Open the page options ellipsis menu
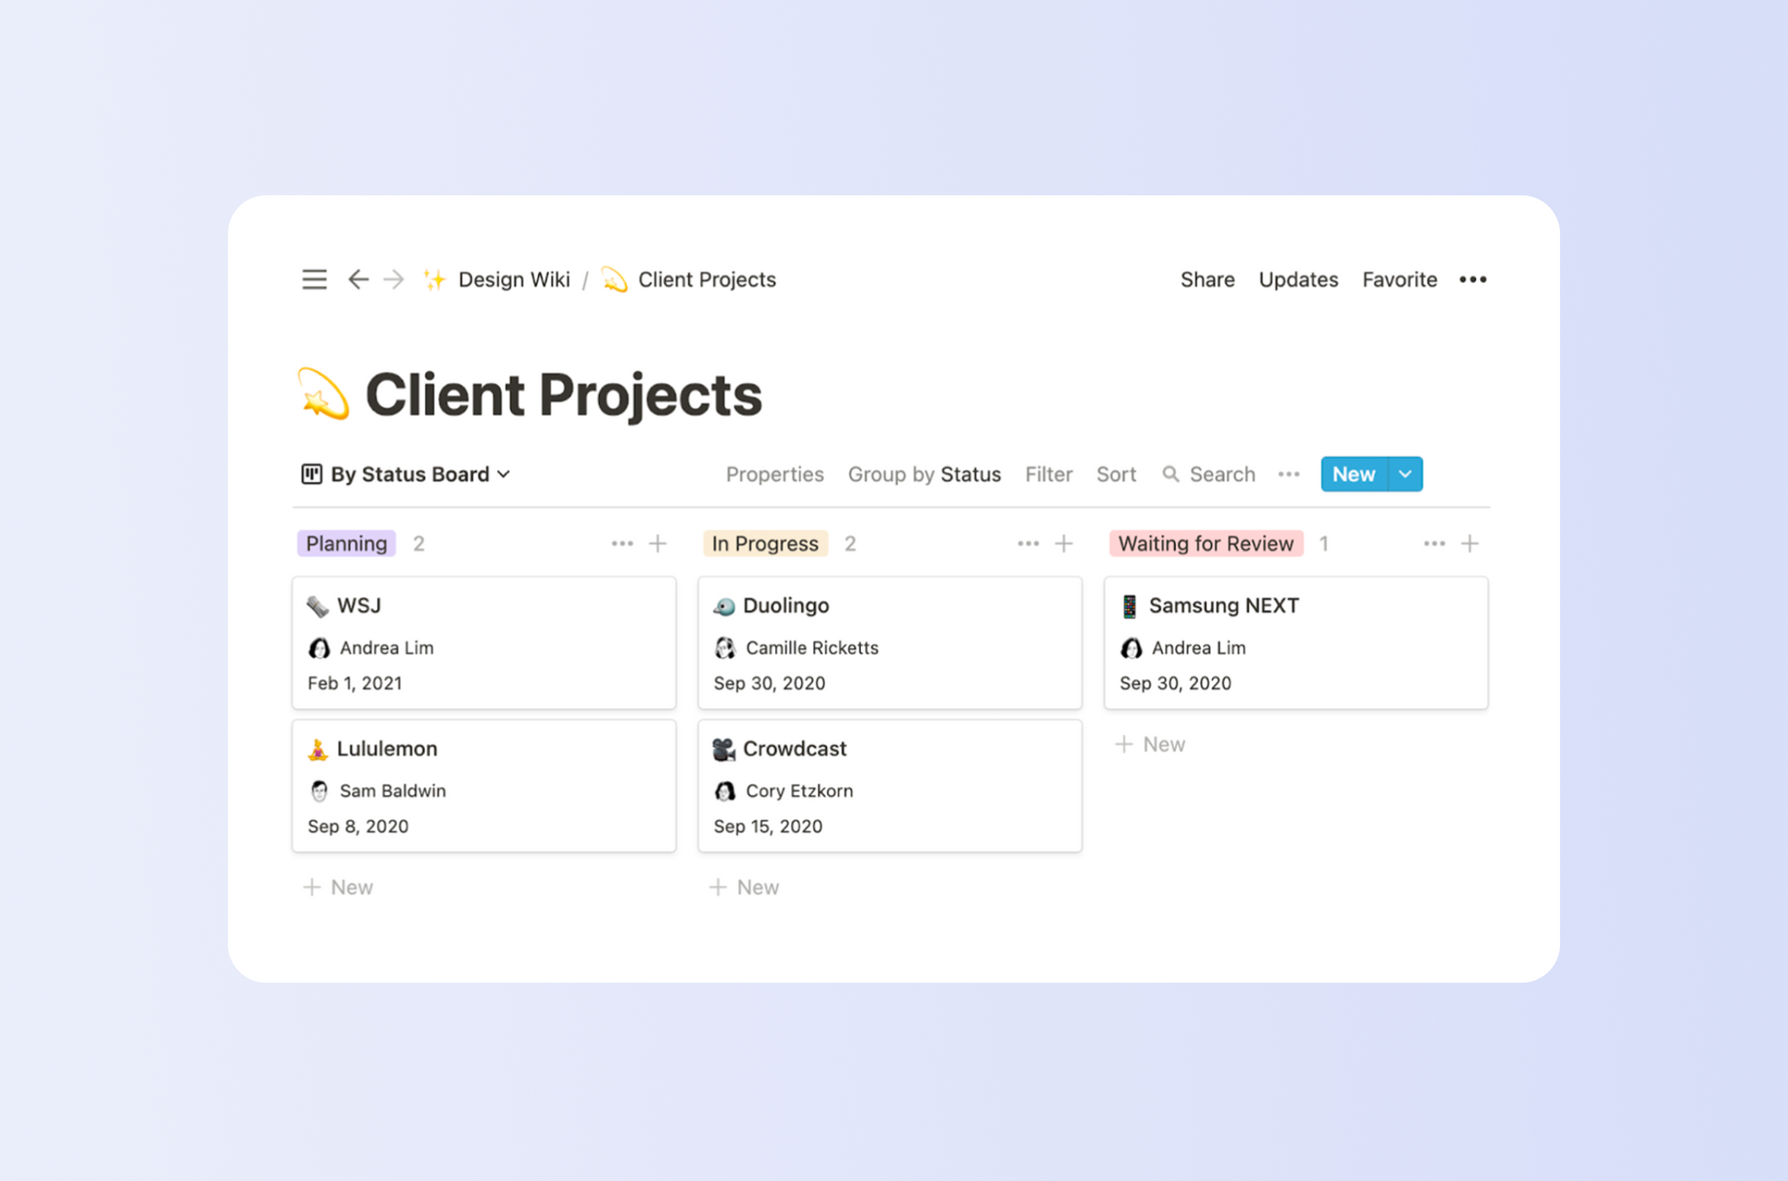 [x=1472, y=279]
